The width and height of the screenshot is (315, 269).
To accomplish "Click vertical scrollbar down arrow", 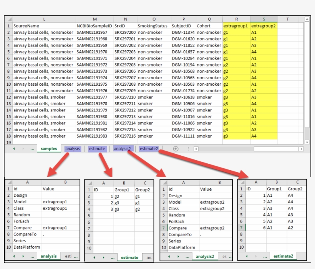I will click(307, 142).
